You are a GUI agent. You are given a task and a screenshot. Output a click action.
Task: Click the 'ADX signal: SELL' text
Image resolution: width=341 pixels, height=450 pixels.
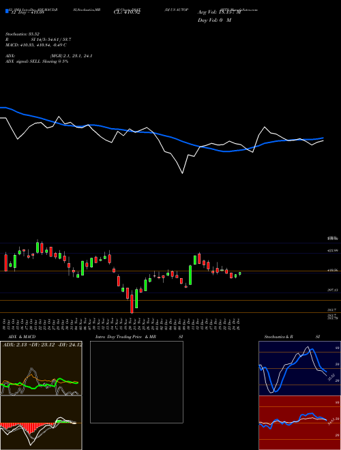pos(37,61)
